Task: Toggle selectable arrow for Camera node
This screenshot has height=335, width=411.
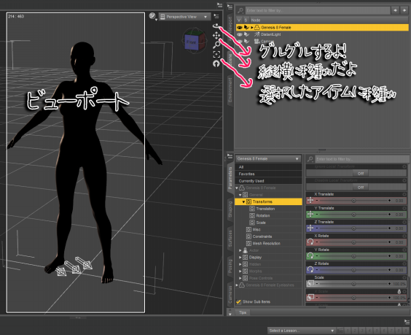Action: click(x=246, y=41)
